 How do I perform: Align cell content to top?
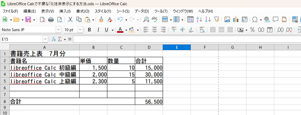[x=174, y=30]
